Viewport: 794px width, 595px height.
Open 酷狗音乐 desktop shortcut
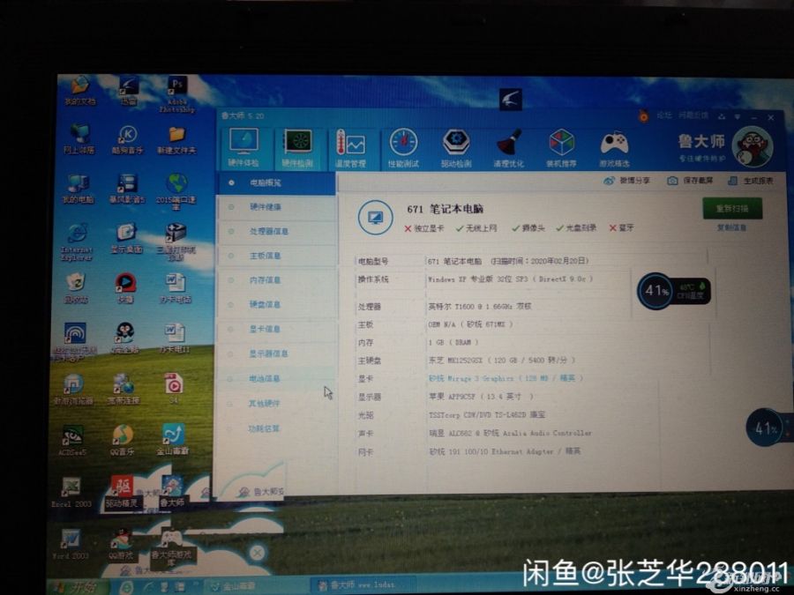126,139
